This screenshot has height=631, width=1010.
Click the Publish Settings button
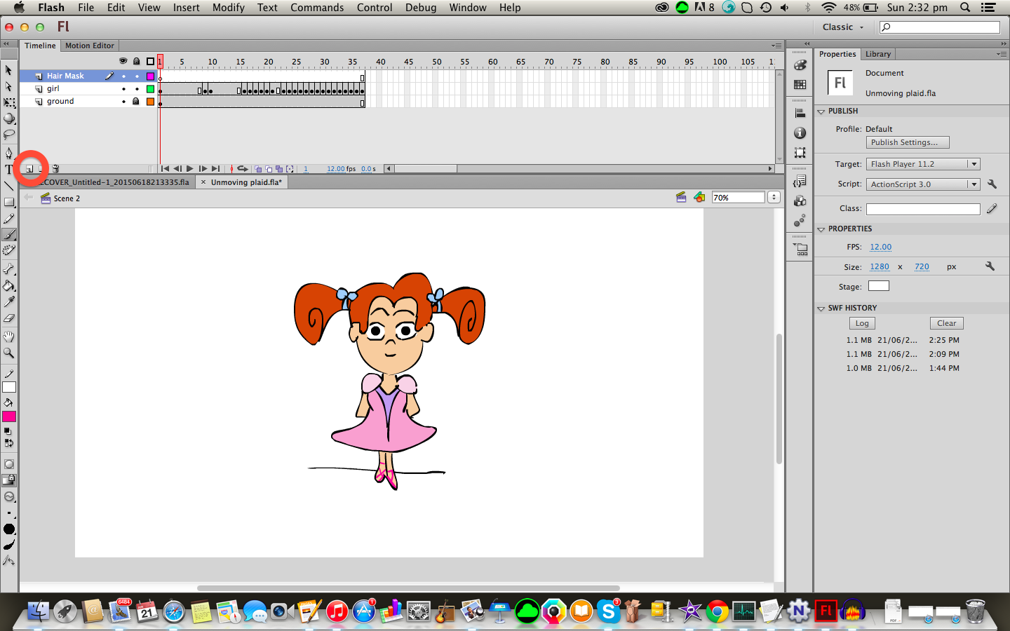(908, 142)
